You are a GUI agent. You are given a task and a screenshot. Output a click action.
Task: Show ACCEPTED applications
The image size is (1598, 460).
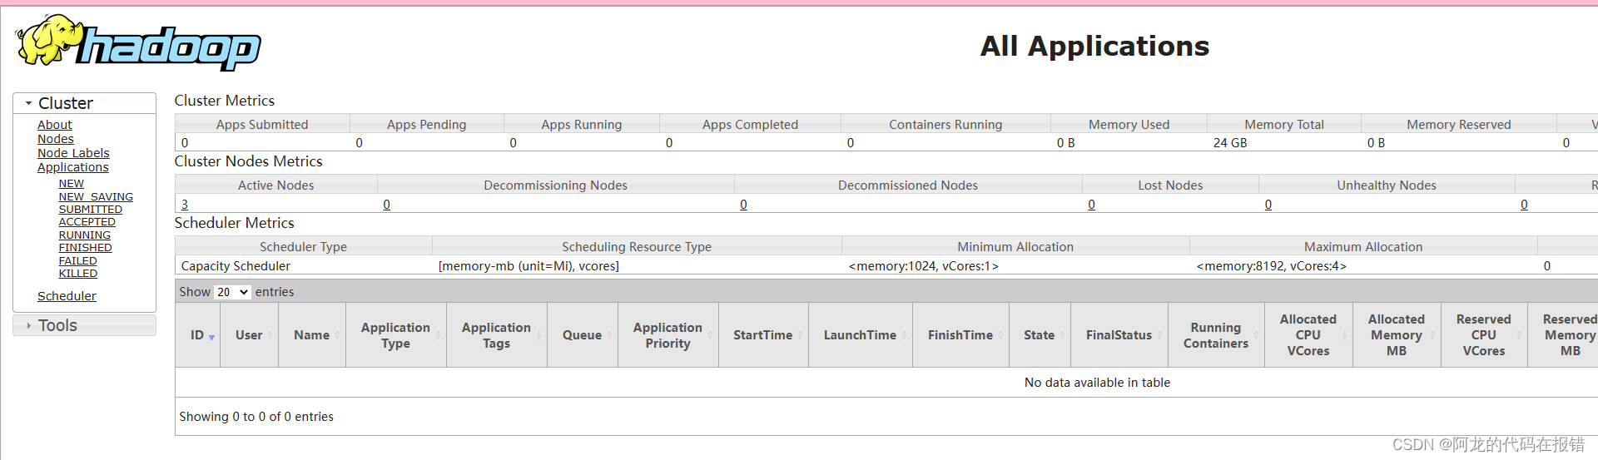coord(87,222)
